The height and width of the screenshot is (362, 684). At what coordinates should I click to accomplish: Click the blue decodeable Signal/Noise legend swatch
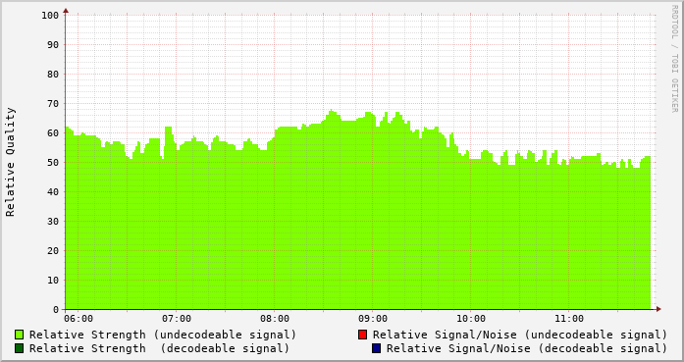click(377, 348)
